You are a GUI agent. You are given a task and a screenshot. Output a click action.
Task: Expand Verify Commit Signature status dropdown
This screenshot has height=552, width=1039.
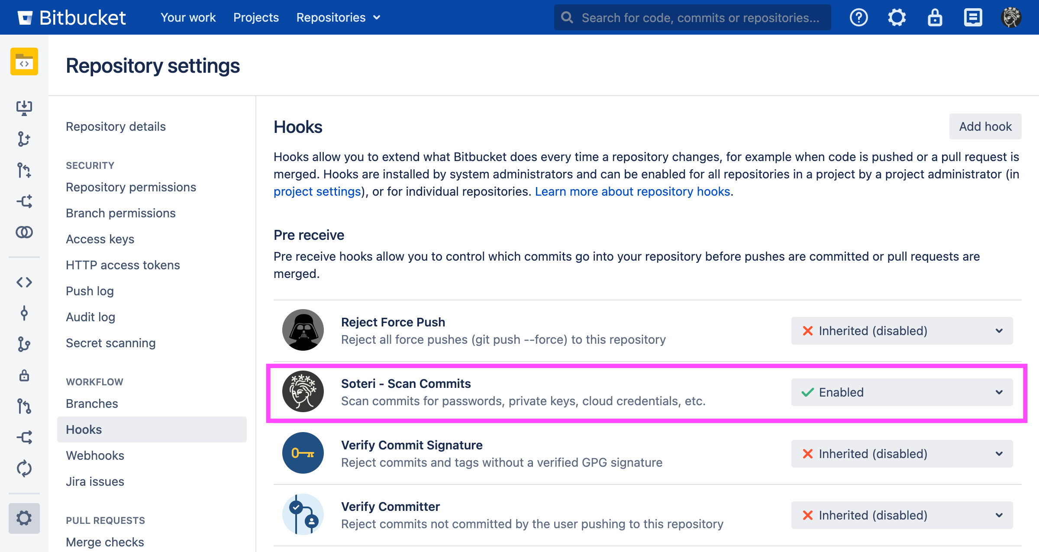point(902,454)
